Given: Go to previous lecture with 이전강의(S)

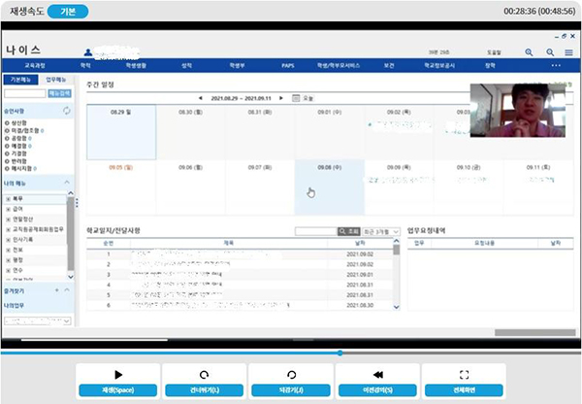Looking at the screenshot, I should pyautogui.click(x=377, y=389).
